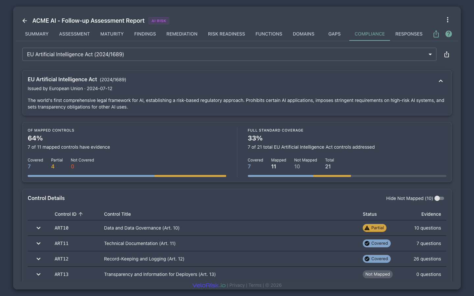474x296 pixels.
Task: Click 'Data and Data Governance (Art. 10)' title
Action: (x=142, y=228)
